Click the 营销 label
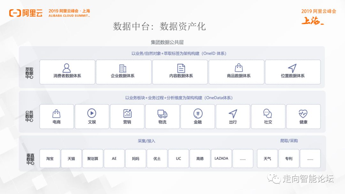Viewport: 345px width, 194px height. [x=127, y=122]
